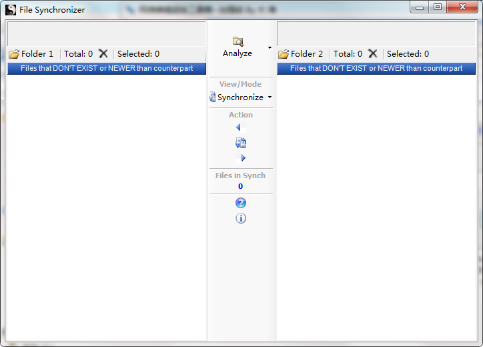Click the Folder 2 label
This screenshot has width=483, height=347.
[x=307, y=54]
